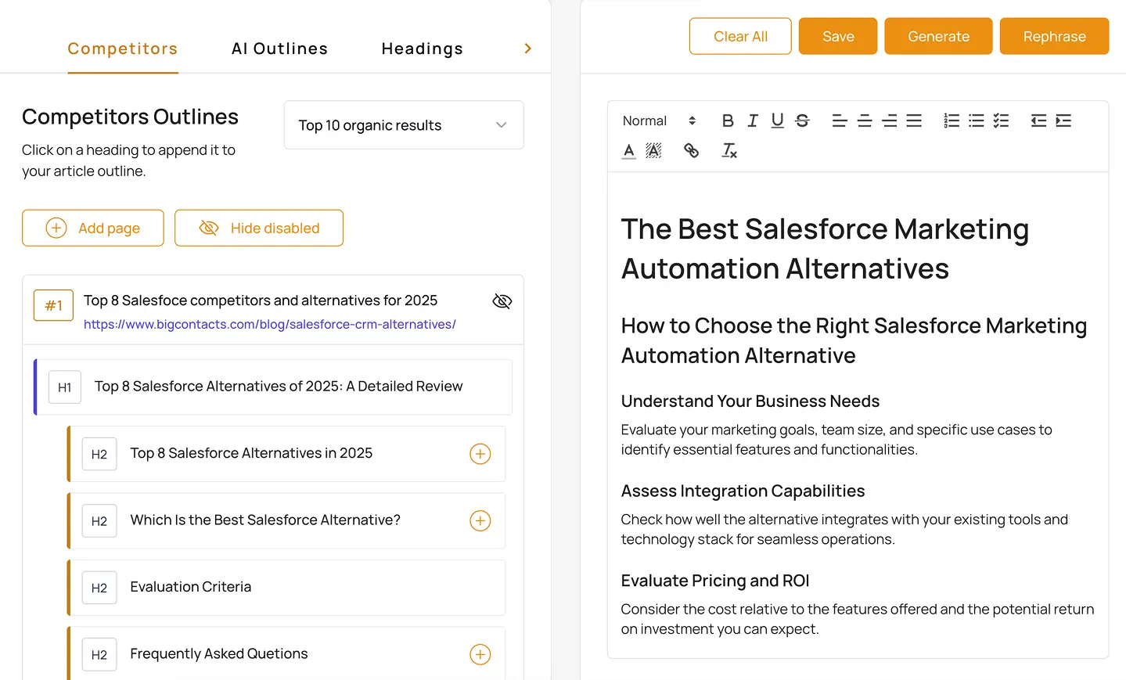Hide competitor #1 with the eye icon
This screenshot has height=680, width=1126.
[x=502, y=301]
